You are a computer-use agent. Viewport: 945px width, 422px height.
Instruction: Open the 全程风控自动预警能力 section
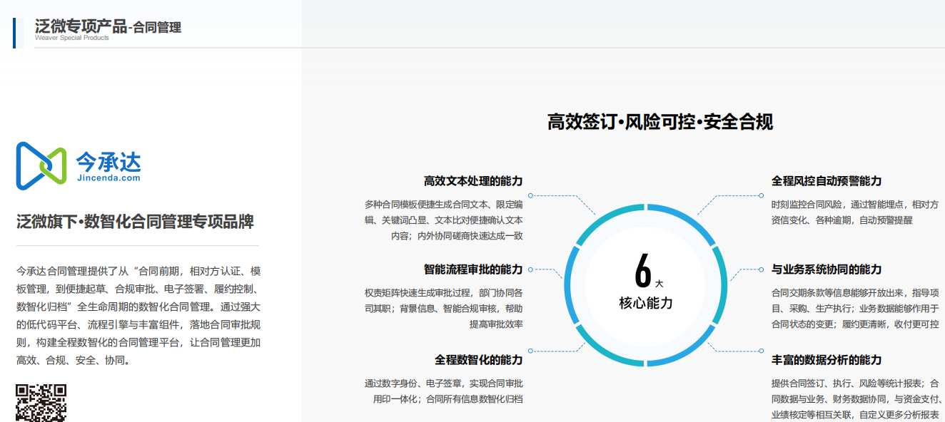click(x=826, y=181)
